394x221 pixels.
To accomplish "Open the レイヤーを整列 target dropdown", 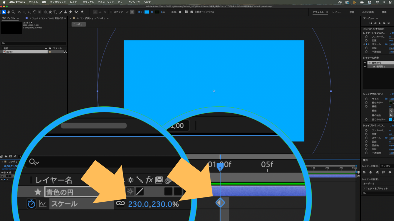I will click(x=387, y=166).
